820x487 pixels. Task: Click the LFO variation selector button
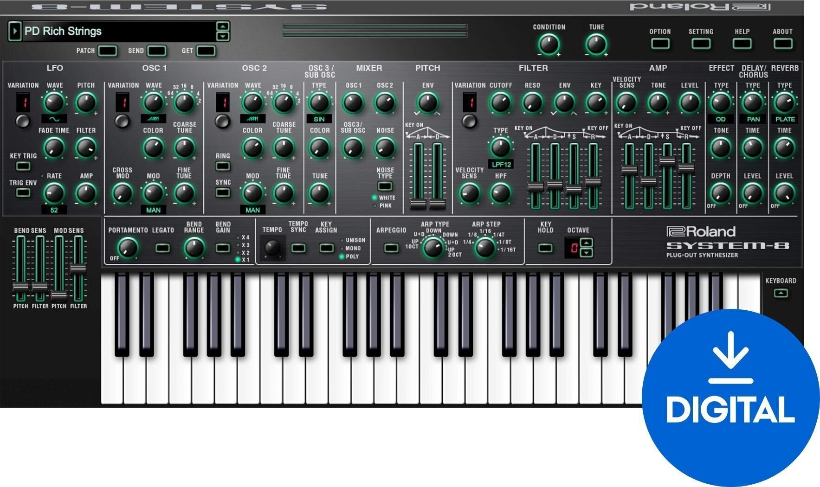point(23,120)
